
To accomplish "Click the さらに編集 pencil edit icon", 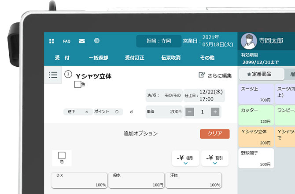I will point(202,75).
